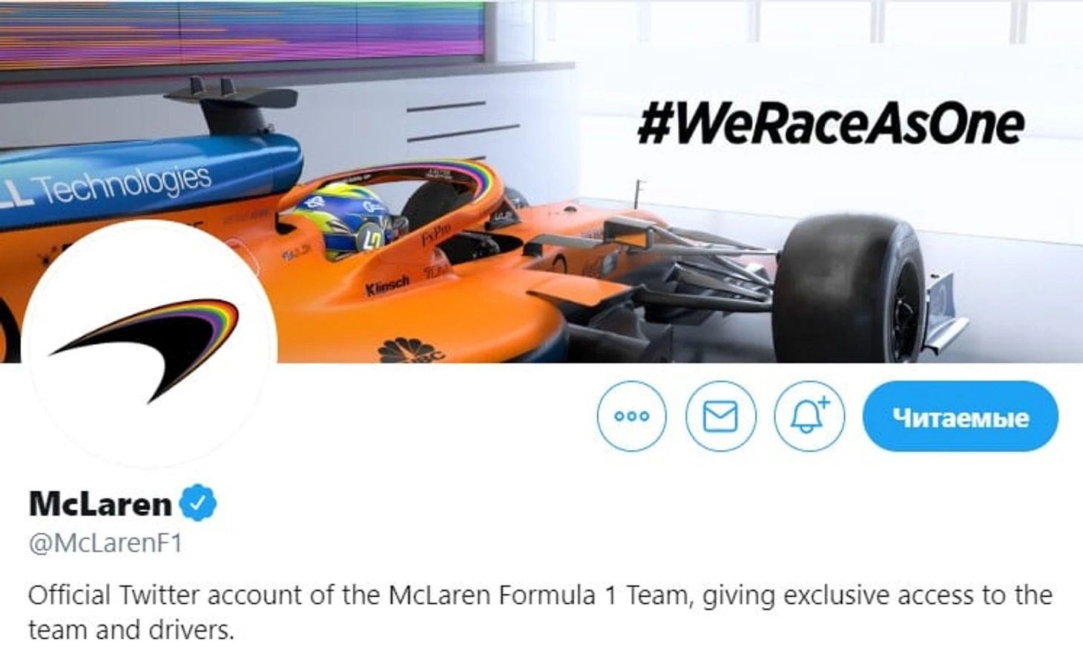Screen dimensions: 1083x649
Task: Click the Klipsch logo on the car
Action: [386, 286]
